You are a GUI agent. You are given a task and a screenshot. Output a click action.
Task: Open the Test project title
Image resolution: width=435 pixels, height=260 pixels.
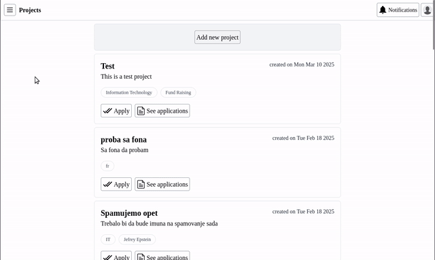coord(107,66)
